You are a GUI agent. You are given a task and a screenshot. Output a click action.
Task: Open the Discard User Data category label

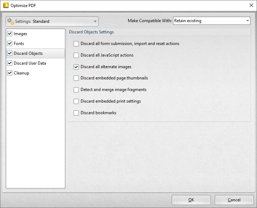click(30, 63)
